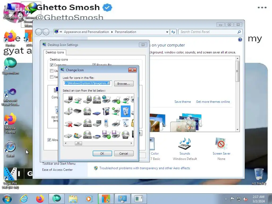Pick the disconnected drive icon with red X
This screenshot has width=272, height=204.
(68, 124)
